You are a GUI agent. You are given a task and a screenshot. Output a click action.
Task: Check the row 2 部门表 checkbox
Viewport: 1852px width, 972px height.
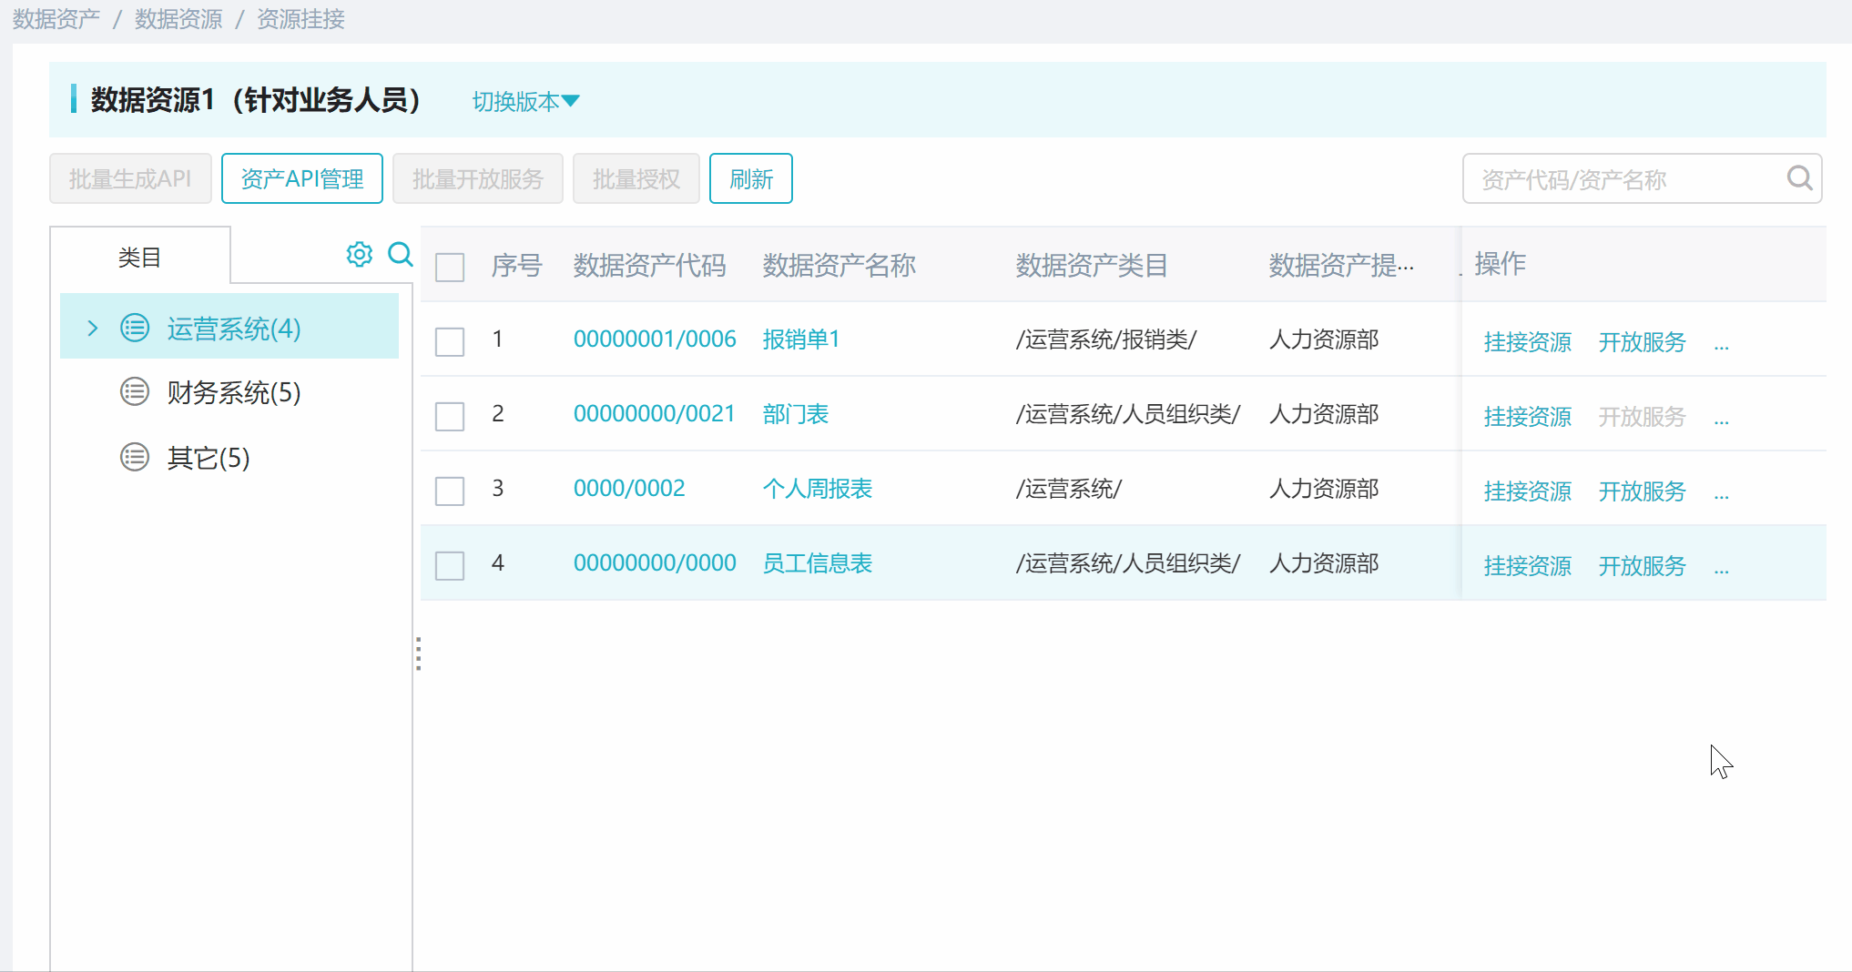[450, 417]
